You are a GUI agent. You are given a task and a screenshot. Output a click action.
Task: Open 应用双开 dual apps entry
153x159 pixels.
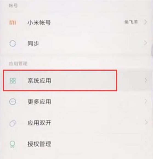tap(76, 123)
